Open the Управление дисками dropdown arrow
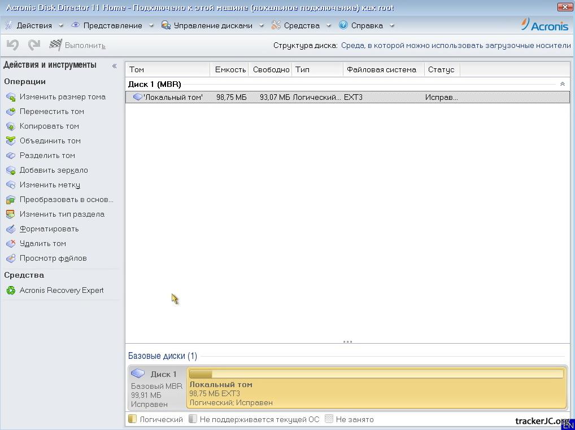This screenshot has width=575, height=430. [261, 25]
